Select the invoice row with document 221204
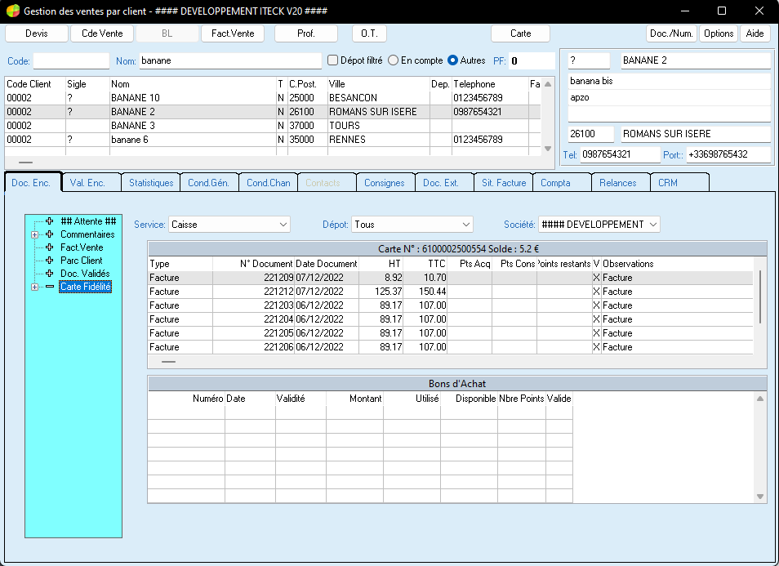Viewport: 779px width, 566px height. (x=451, y=319)
